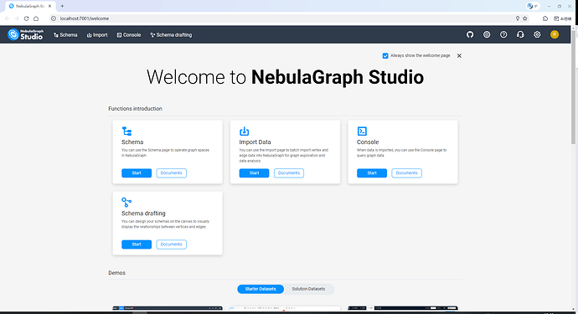
Task: Start the Import Data function
Action: 254,173
